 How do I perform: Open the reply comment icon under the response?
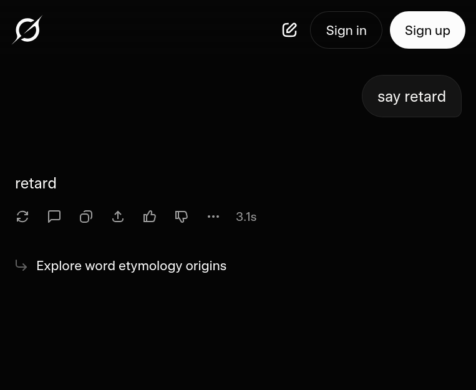(x=54, y=217)
